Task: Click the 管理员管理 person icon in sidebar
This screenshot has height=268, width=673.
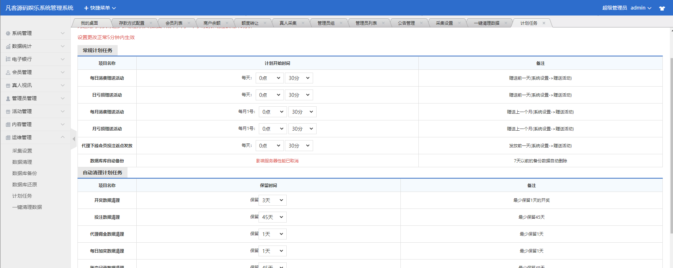Action: (x=8, y=99)
